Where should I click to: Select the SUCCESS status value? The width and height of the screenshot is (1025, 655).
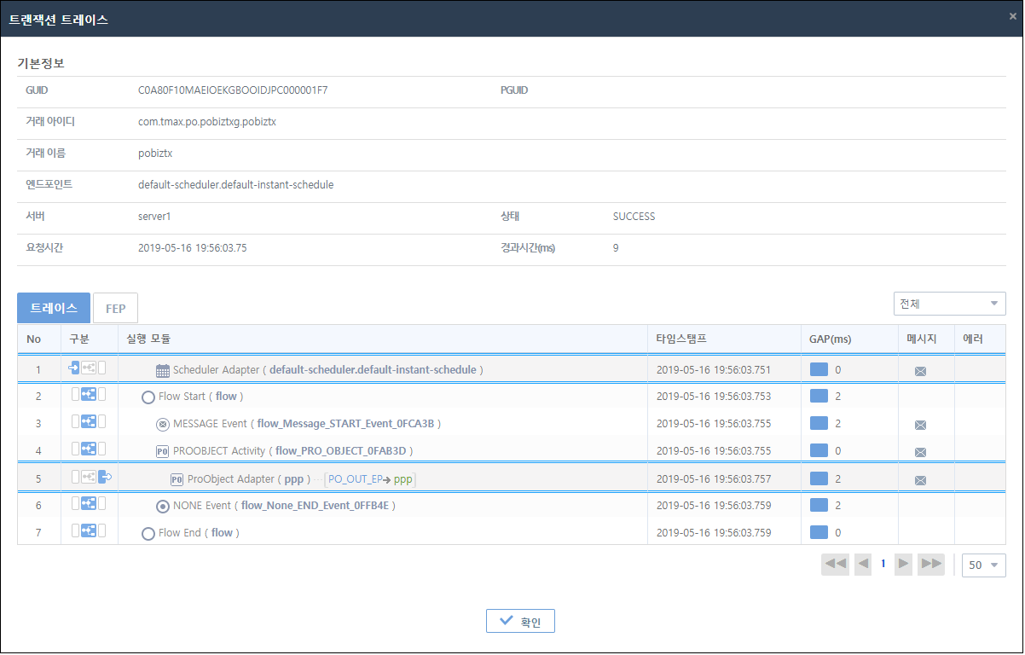pos(634,217)
